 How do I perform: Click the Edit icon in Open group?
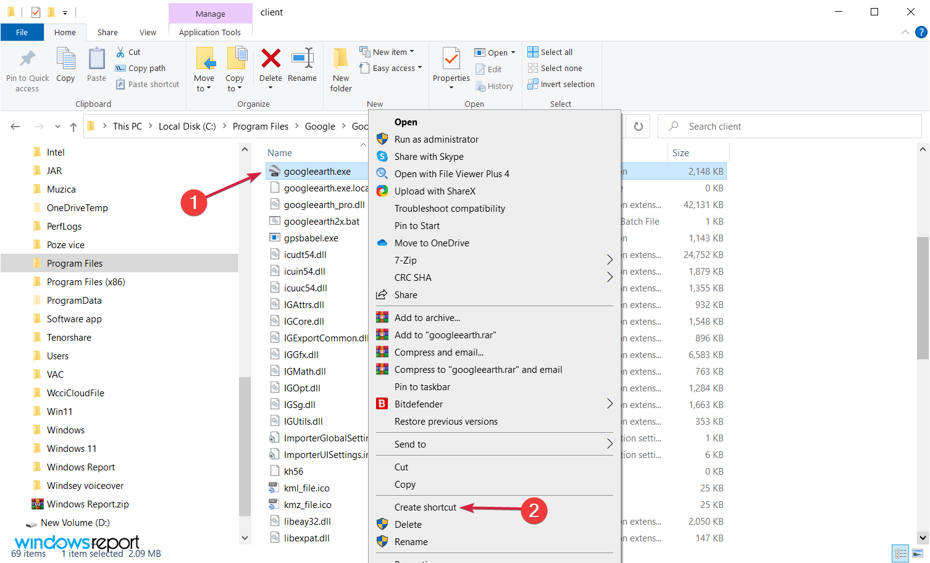[480, 69]
